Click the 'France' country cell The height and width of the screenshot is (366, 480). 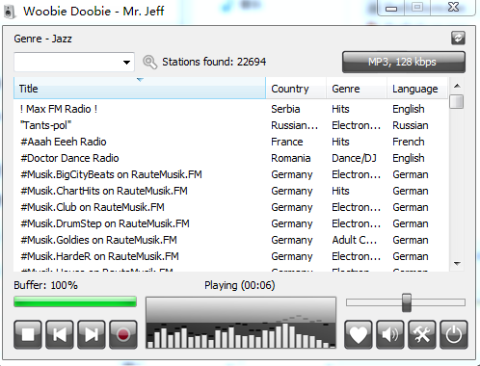(x=287, y=142)
